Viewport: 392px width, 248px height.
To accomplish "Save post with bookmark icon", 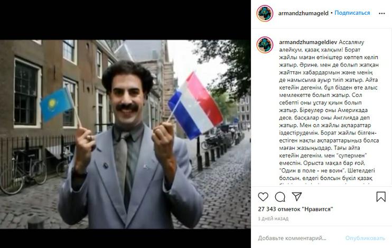I will (381, 197).
